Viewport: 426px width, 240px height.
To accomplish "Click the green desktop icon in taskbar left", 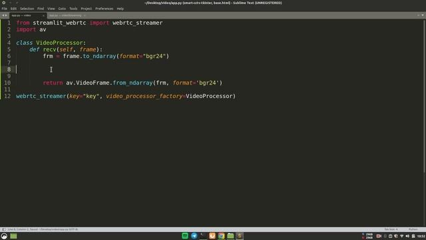I will [13, 236].
